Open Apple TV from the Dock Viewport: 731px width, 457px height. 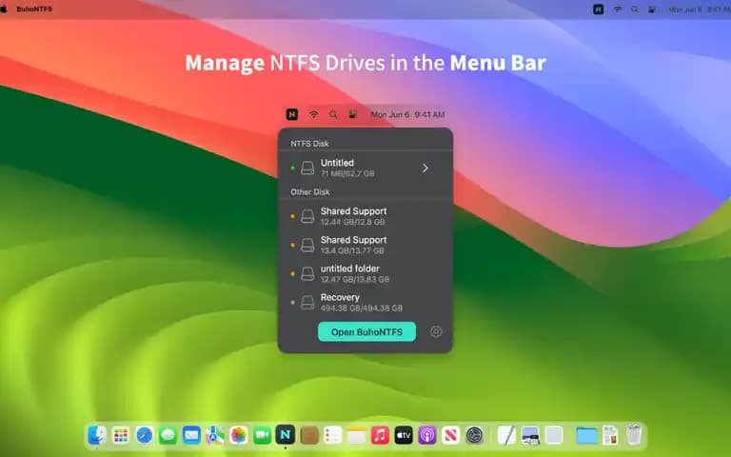404,435
